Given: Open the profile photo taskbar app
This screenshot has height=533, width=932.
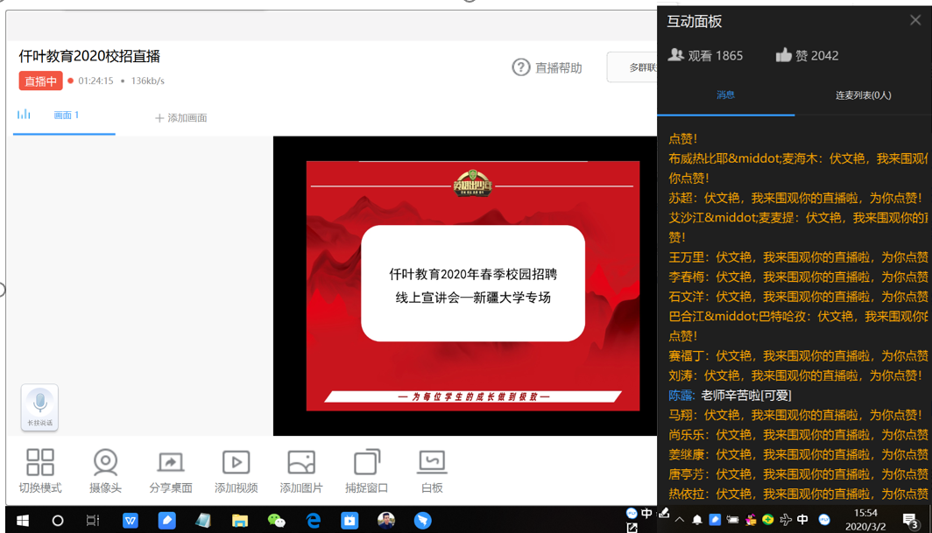Looking at the screenshot, I should pyautogui.click(x=386, y=521).
